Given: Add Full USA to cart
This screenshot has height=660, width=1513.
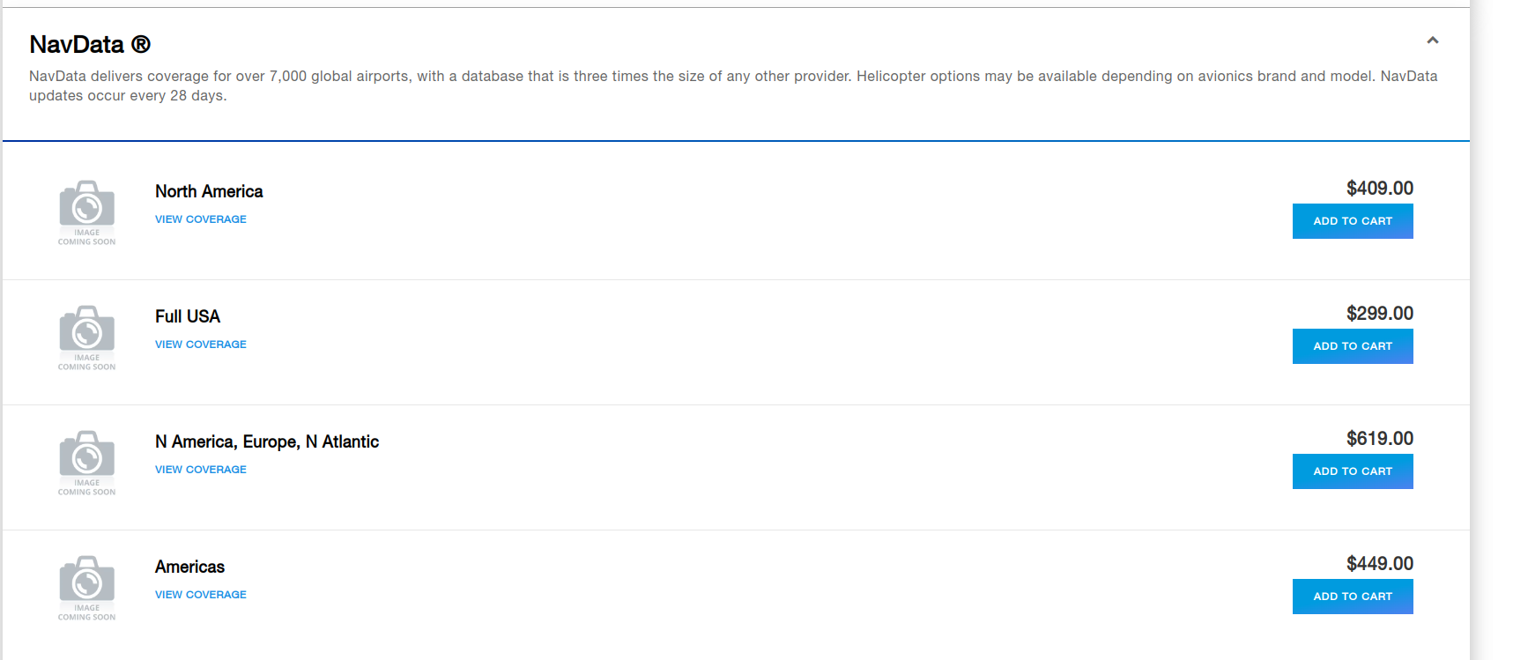Looking at the screenshot, I should point(1353,346).
